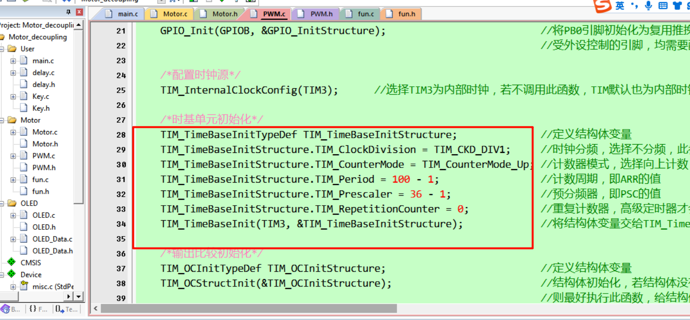Expand the OLED.c tree node

(x=13, y=215)
